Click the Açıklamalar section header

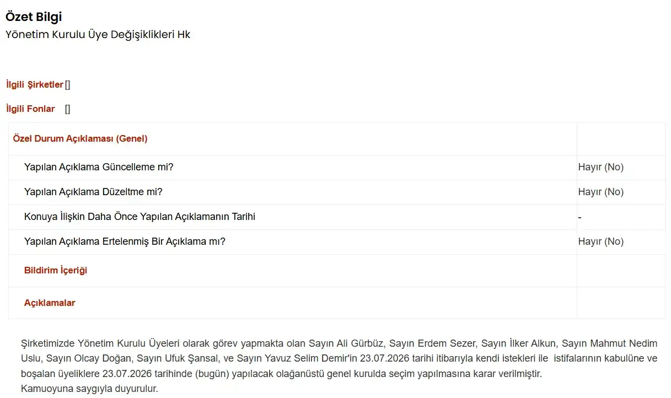[x=50, y=303]
